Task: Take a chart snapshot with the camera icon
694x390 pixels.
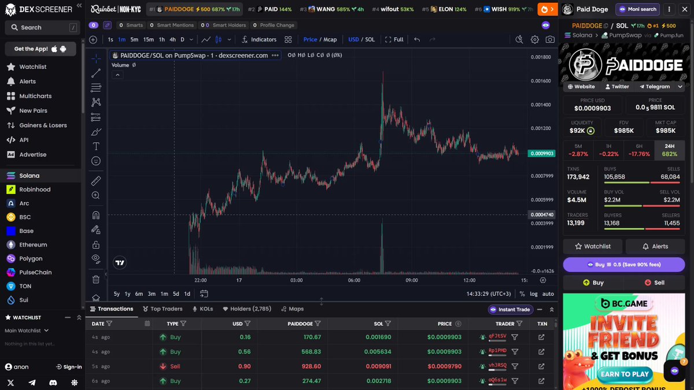Action: coord(550,39)
